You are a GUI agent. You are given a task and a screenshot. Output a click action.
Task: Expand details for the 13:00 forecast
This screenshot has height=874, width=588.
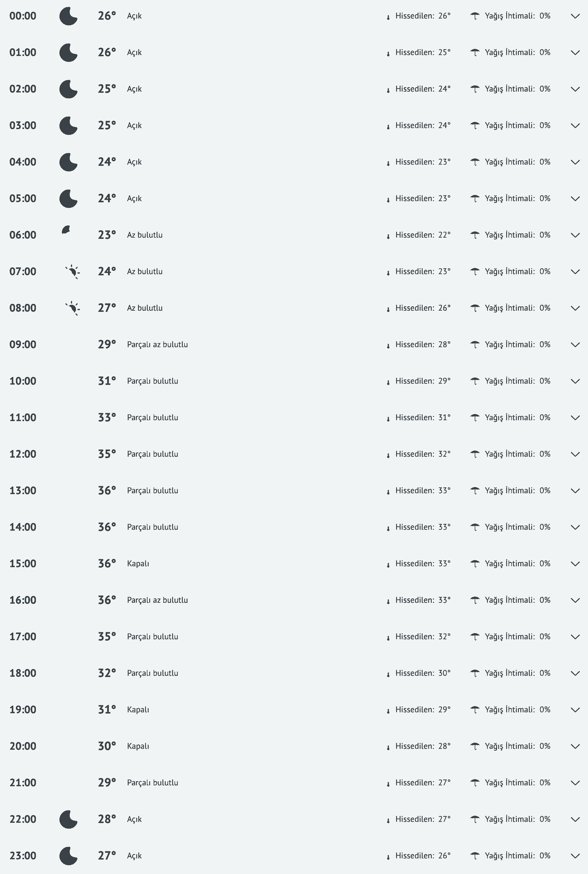click(575, 491)
